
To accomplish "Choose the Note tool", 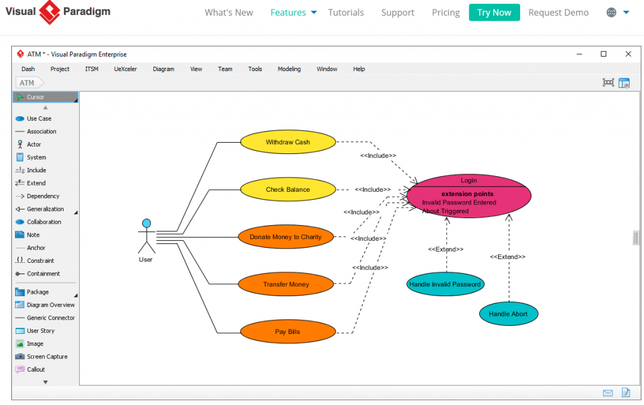I will pos(28,235).
